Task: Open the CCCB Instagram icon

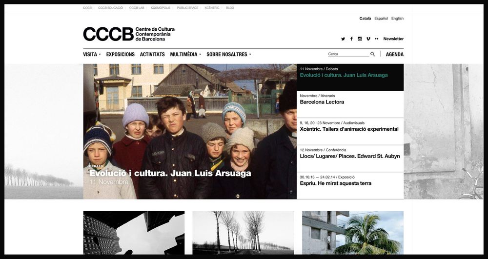Action: (360, 39)
